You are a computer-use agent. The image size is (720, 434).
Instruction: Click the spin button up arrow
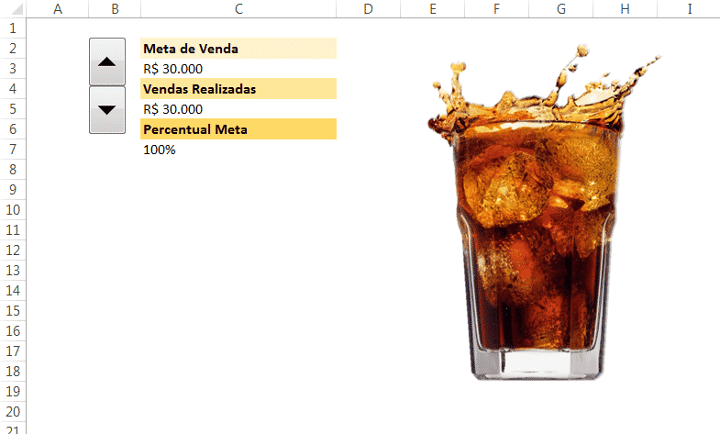click(x=107, y=61)
